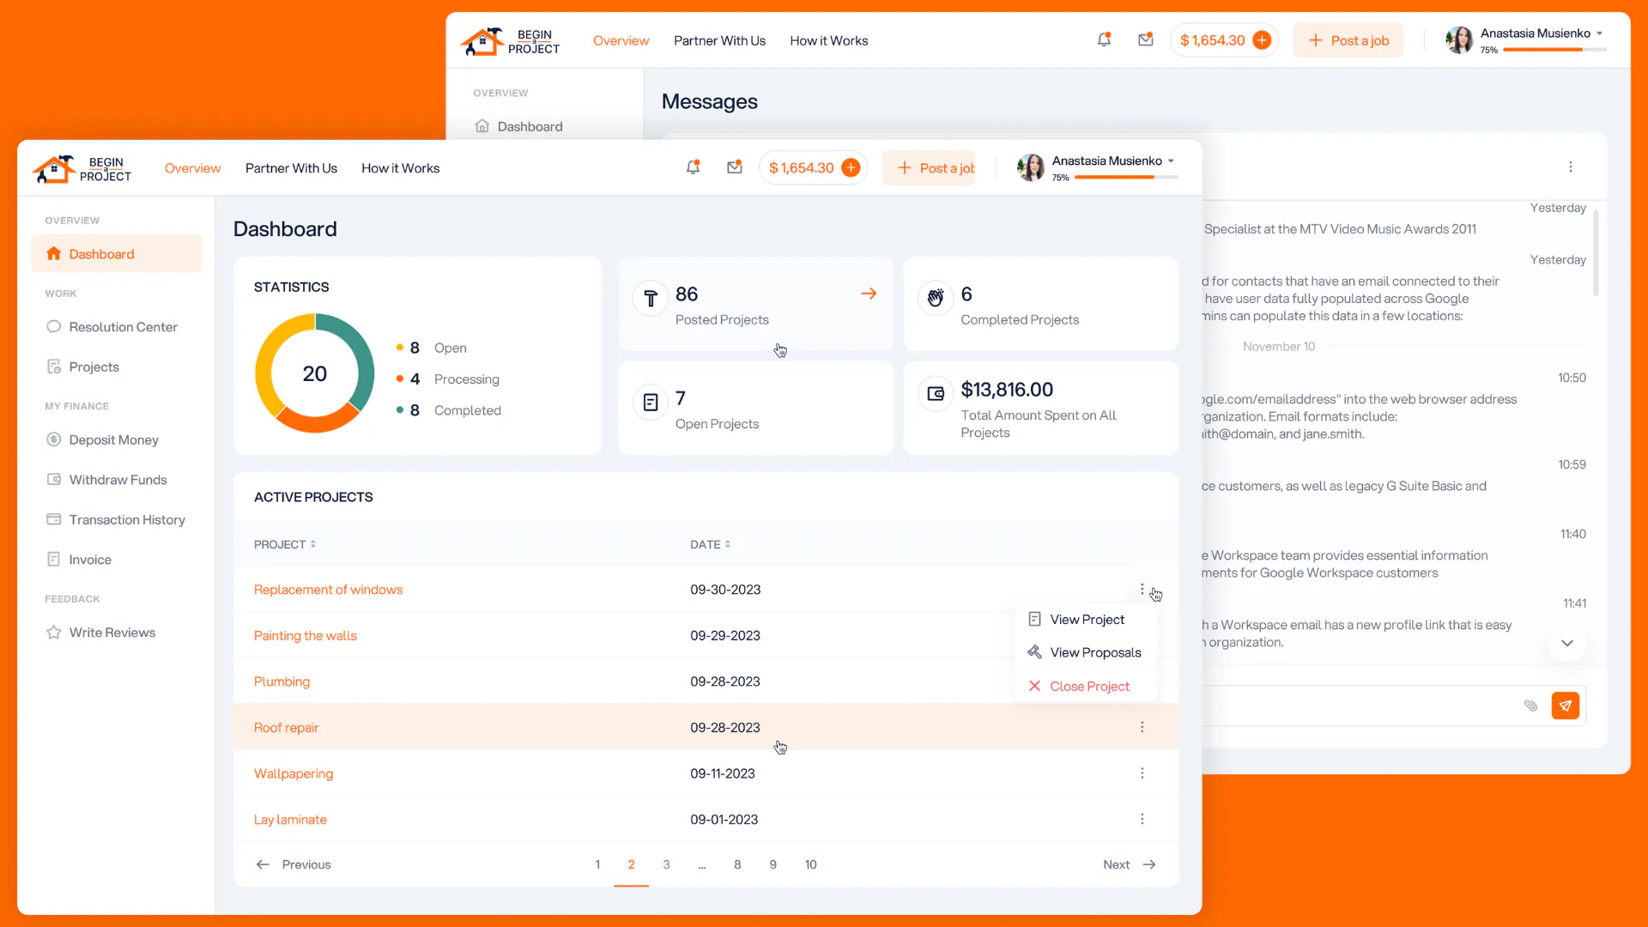1648x927 pixels.
Task: Go to page 9 in pagination
Action: point(773,864)
